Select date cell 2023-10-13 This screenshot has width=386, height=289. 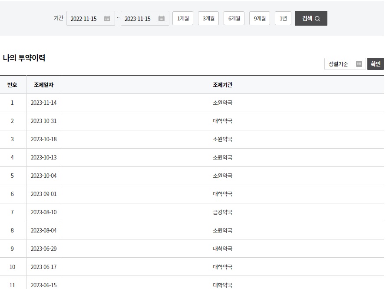pyautogui.click(x=43, y=157)
